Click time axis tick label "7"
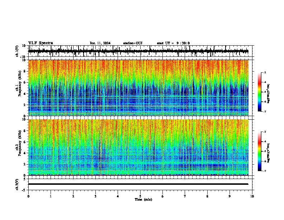Viewport: 284px width, 220px height. (x=185, y=196)
